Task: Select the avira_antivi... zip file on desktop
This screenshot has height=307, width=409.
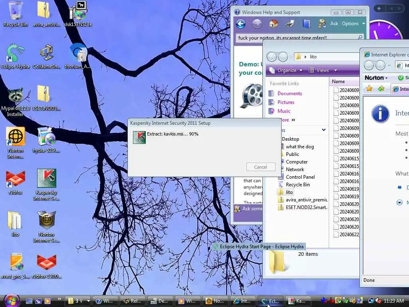Action: tap(46, 14)
